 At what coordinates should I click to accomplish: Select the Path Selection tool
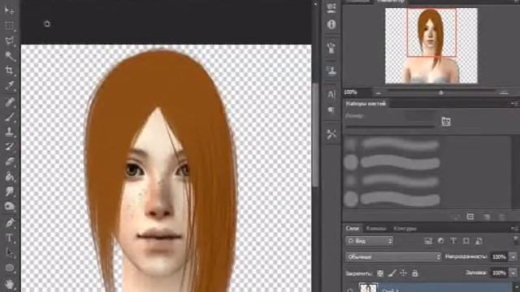[9, 252]
